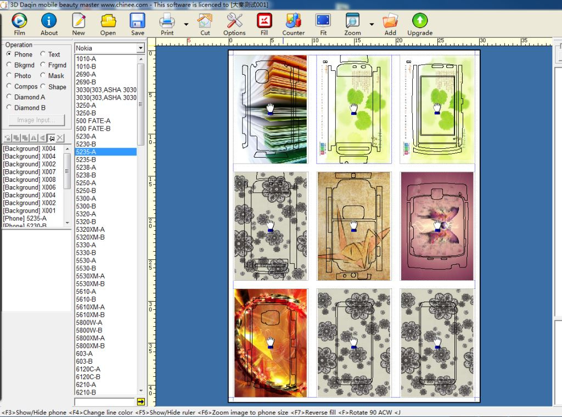This screenshot has height=417, width=562.
Task: Select the Compos radio button
Action: coord(9,86)
